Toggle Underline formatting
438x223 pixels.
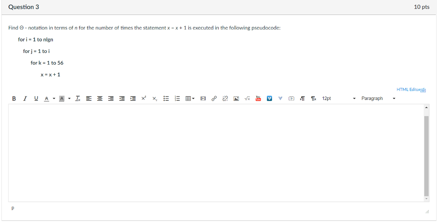(x=36, y=99)
